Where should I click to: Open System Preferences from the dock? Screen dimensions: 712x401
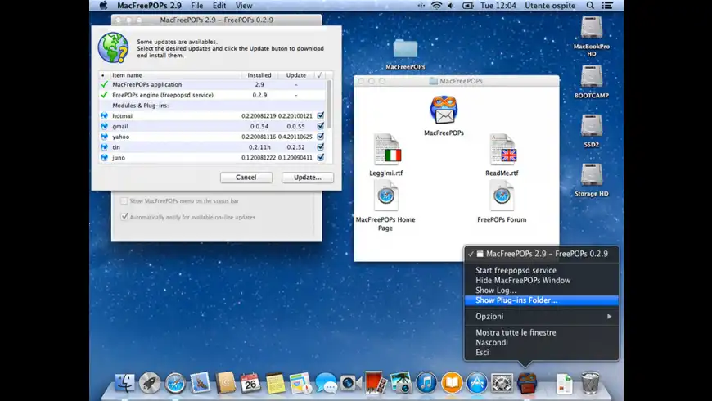(x=502, y=383)
